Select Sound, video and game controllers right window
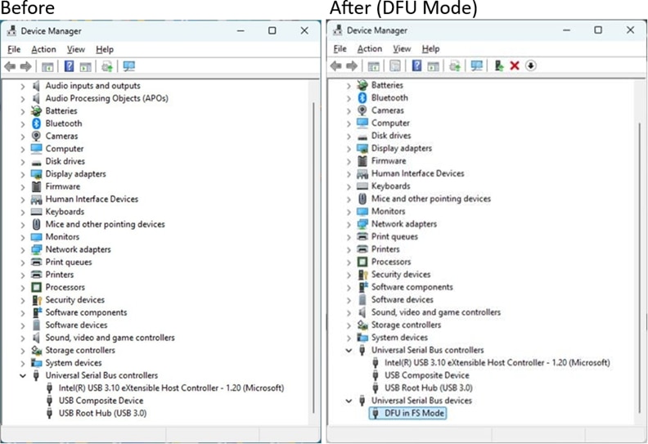Viewport: 648px width, 444px height. 435,312
